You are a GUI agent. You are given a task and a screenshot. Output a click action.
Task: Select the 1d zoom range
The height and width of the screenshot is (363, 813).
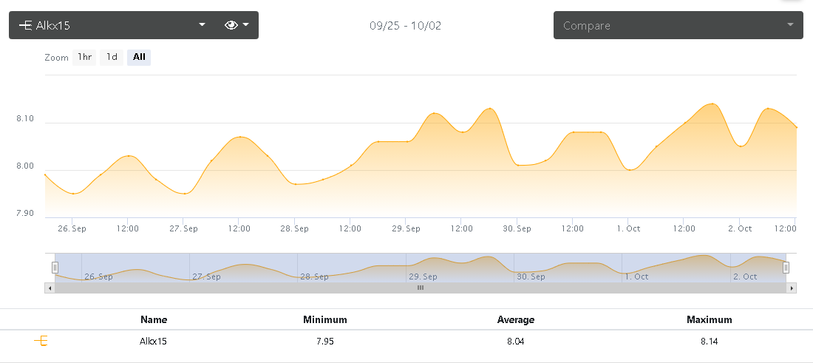pos(112,58)
